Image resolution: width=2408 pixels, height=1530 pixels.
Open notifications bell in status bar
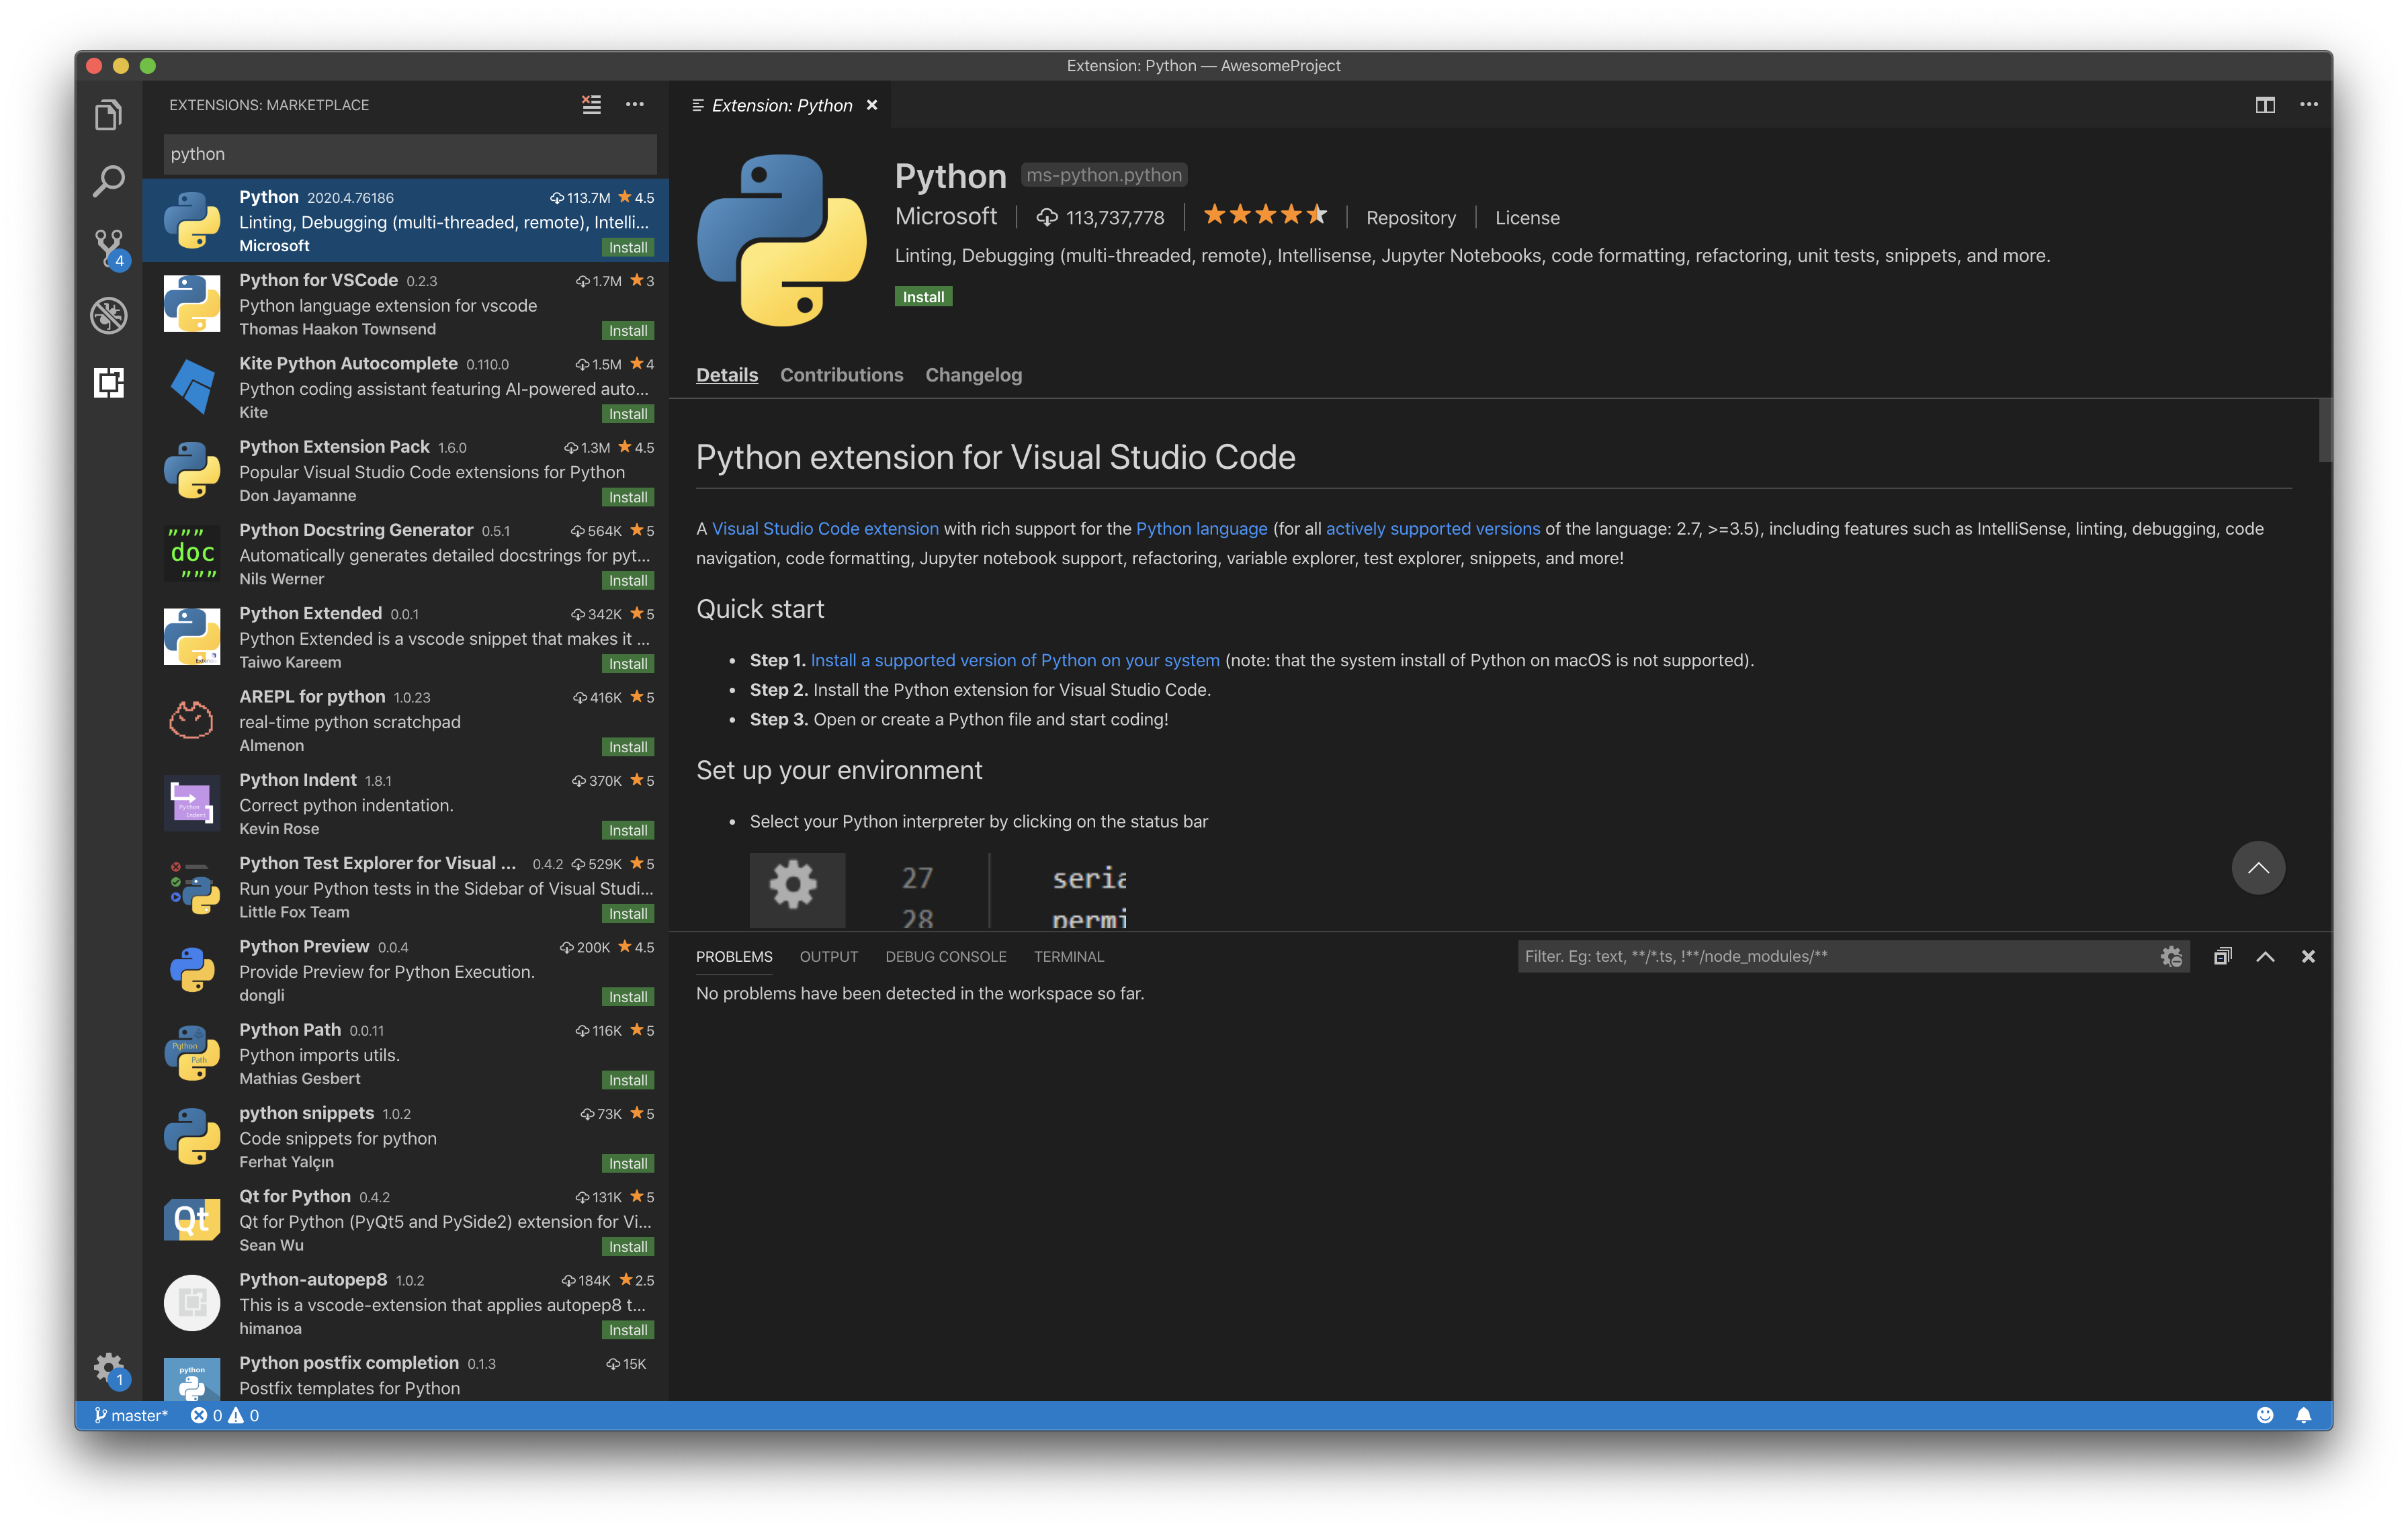[x=2303, y=1415]
